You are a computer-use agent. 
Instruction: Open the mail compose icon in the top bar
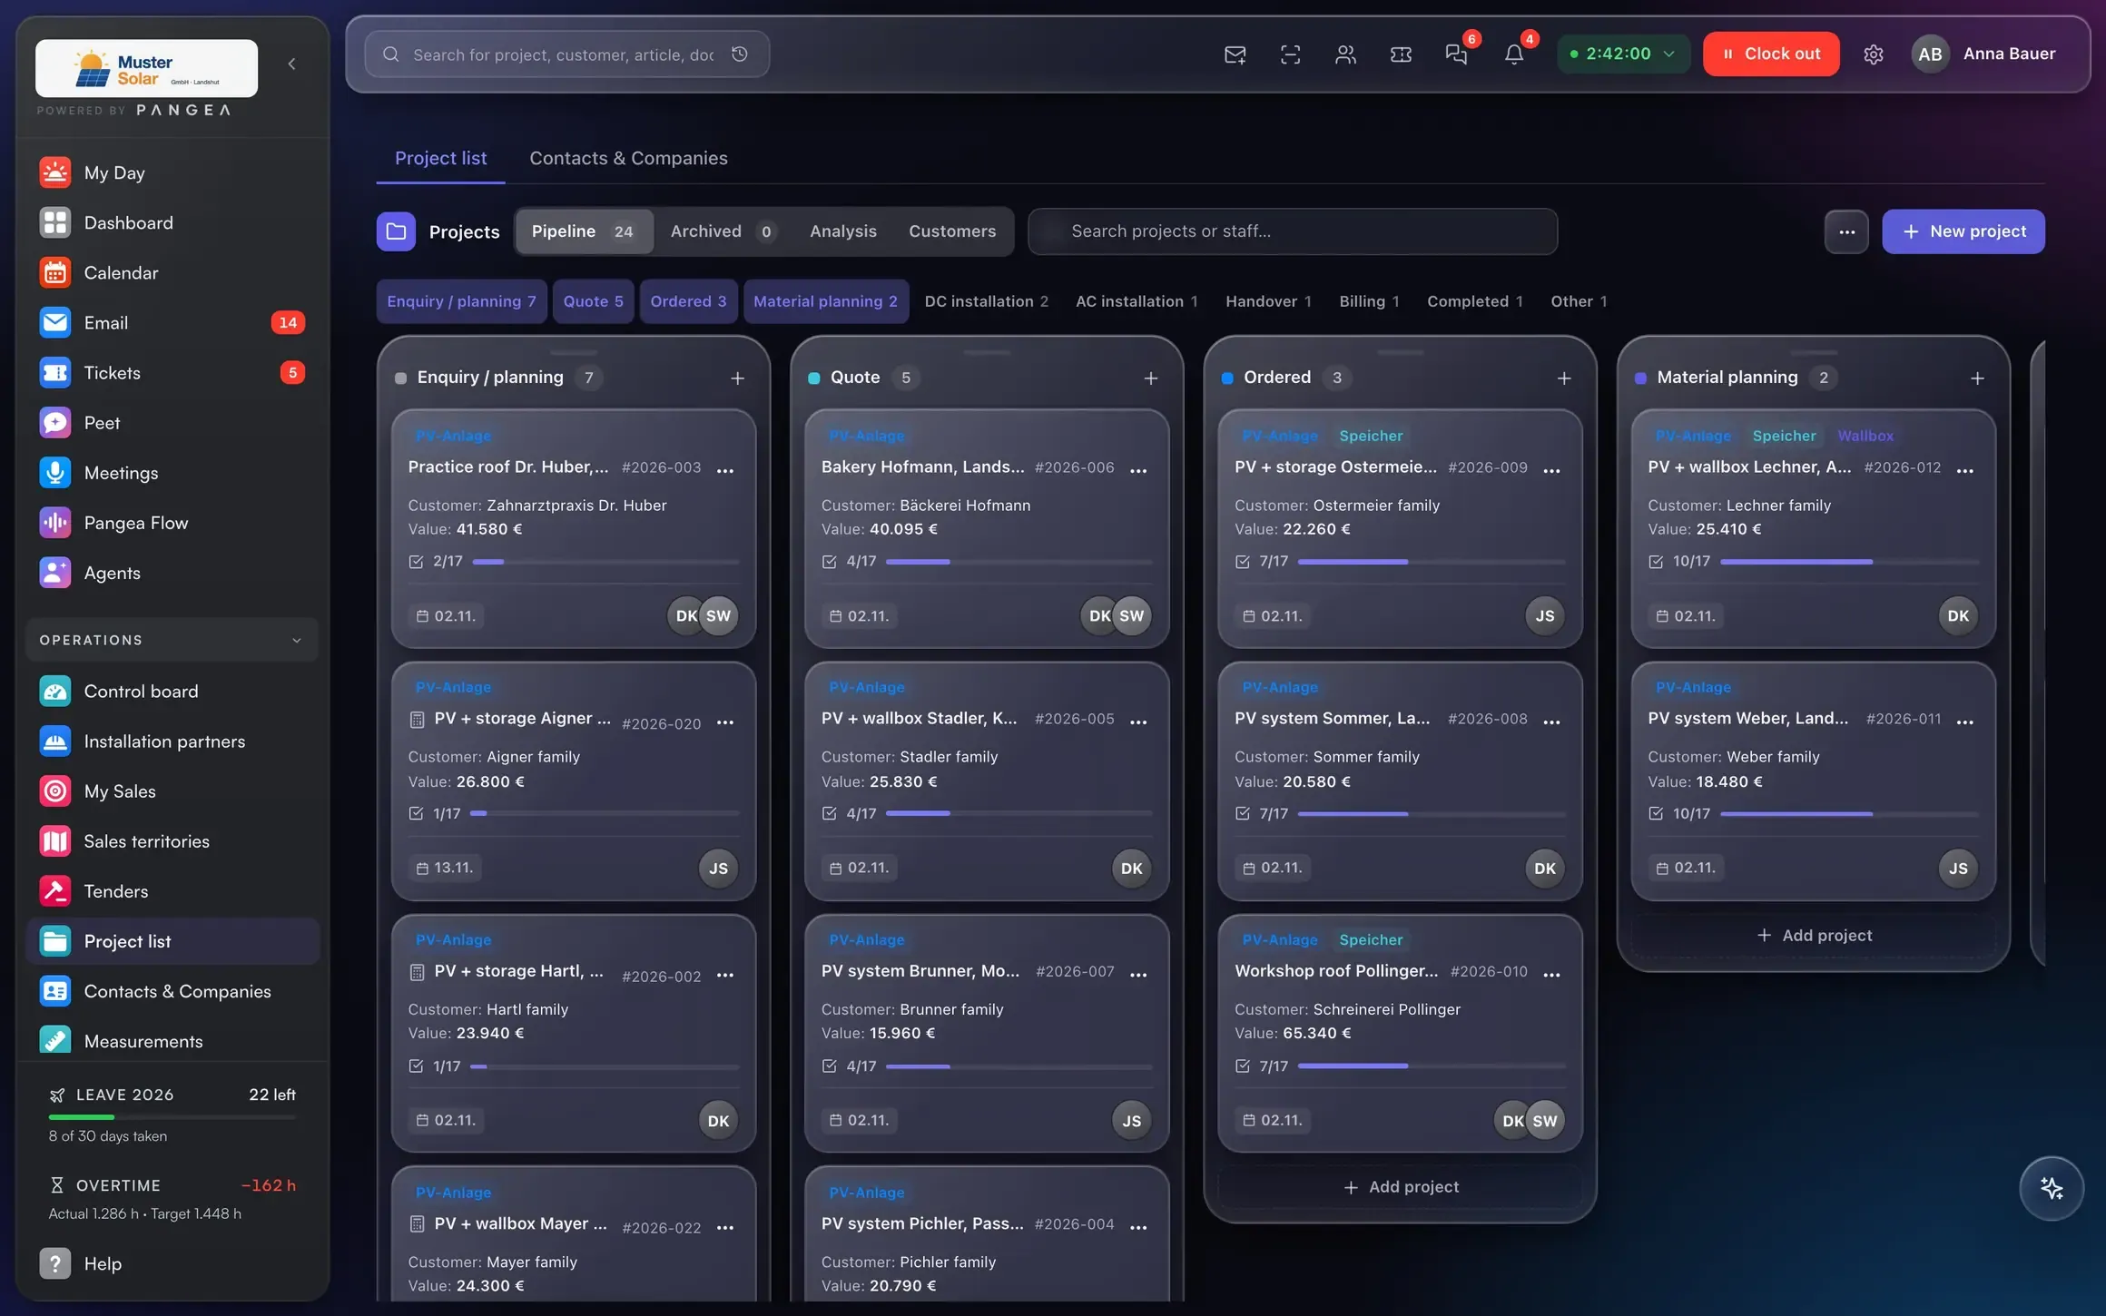tap(1235, 54)
